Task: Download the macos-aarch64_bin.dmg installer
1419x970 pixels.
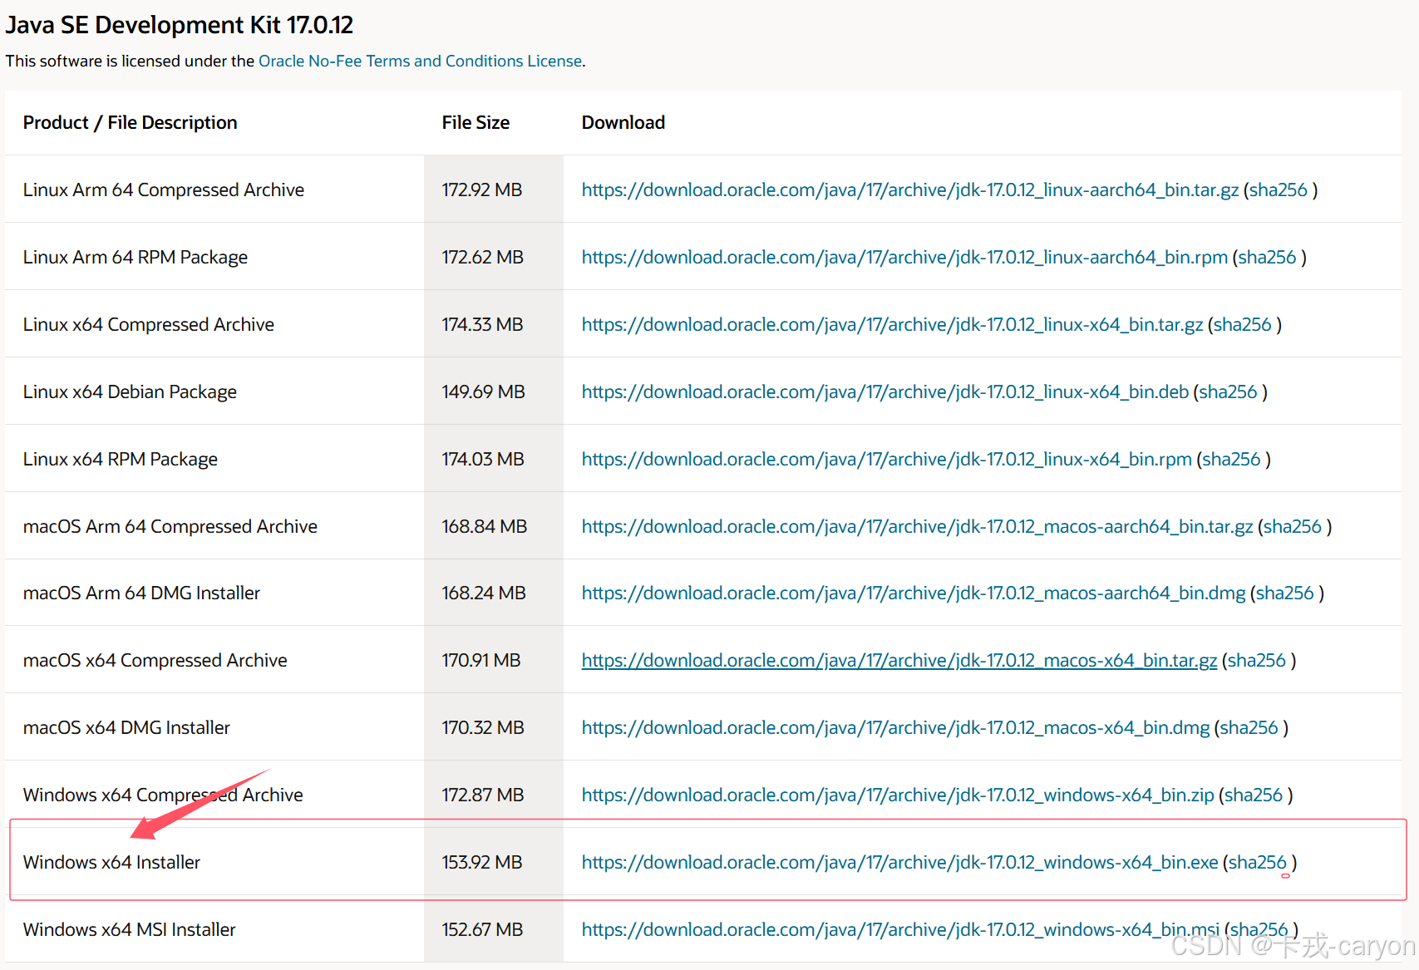Action: [x=914, y=593]
